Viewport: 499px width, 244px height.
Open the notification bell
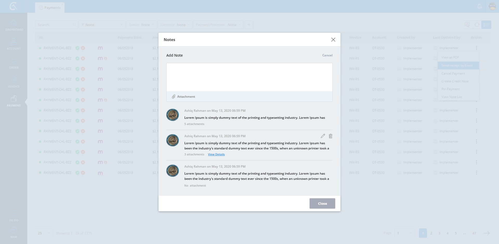(x=480, y=6)
